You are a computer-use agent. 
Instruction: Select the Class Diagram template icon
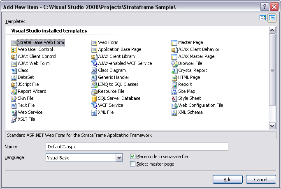(x=94, y=70)
